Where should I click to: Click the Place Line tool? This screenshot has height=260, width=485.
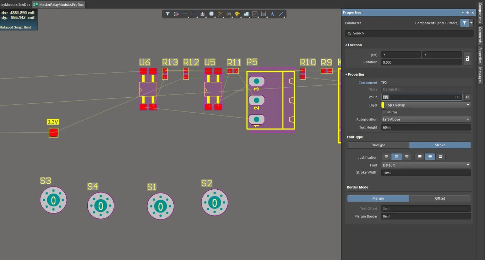coord(281,14)
